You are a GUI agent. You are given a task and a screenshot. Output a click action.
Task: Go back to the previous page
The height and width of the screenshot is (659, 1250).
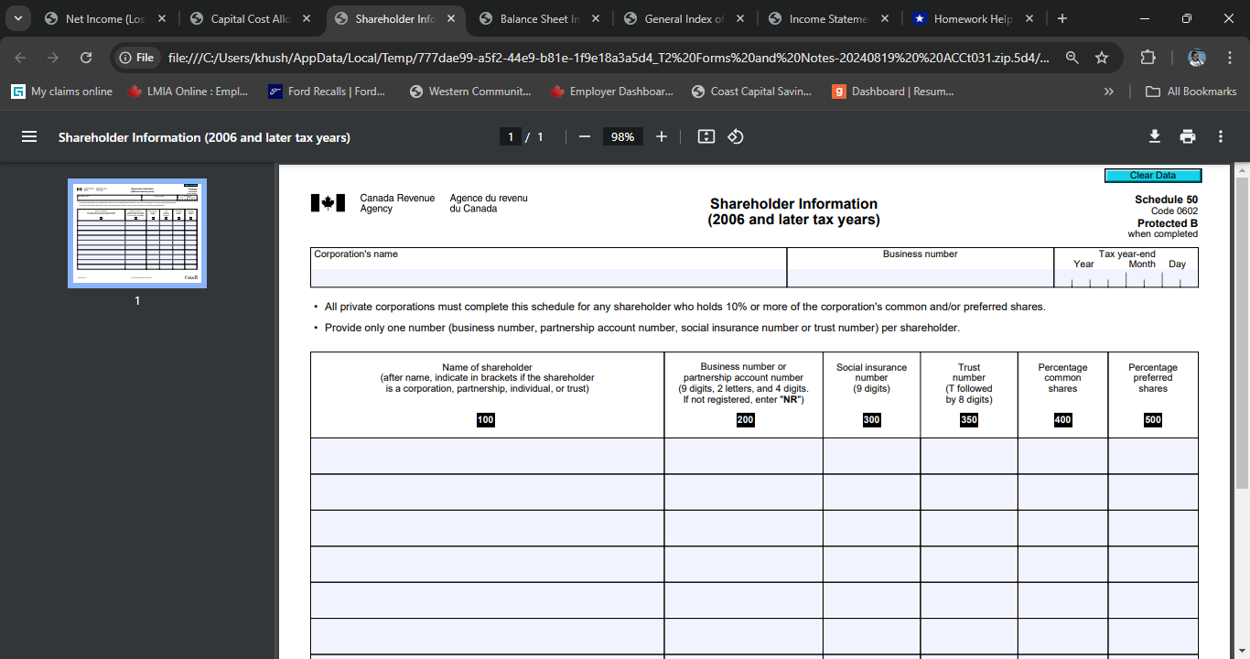click(x=22, y=58)
